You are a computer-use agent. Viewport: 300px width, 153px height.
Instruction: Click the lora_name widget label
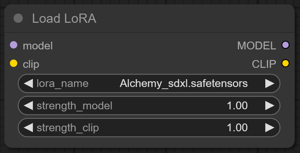click(x=62, y=84)
